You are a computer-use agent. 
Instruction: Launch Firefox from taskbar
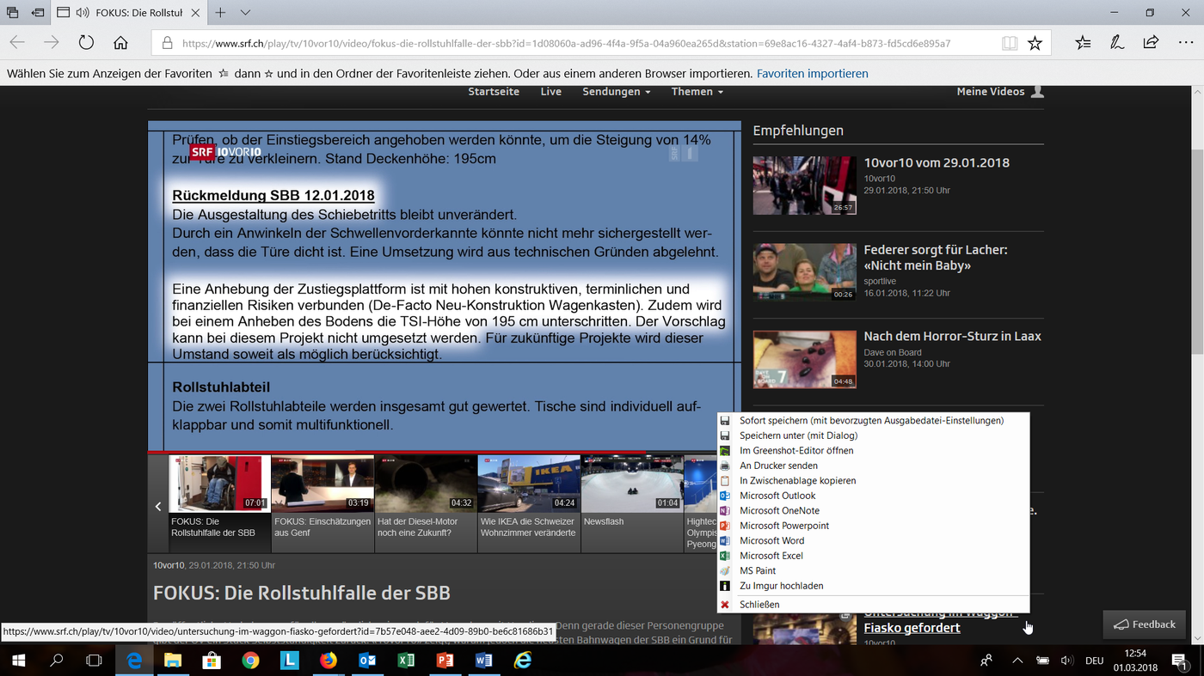[x=328, y=661]
